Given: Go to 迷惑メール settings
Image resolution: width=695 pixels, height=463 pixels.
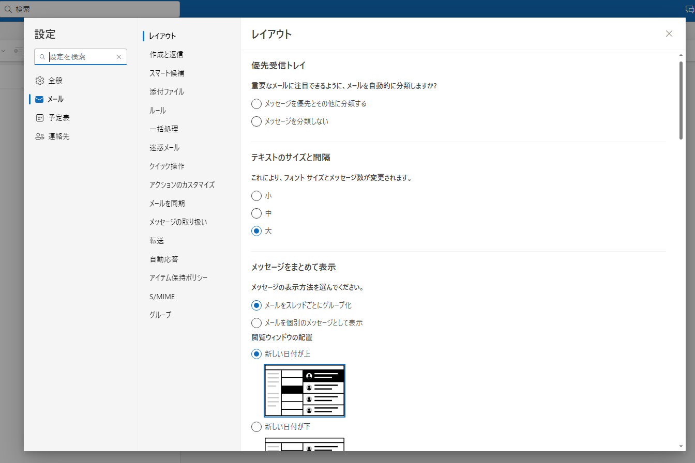Looking at the screenshot, I should (x=164, y=147).
